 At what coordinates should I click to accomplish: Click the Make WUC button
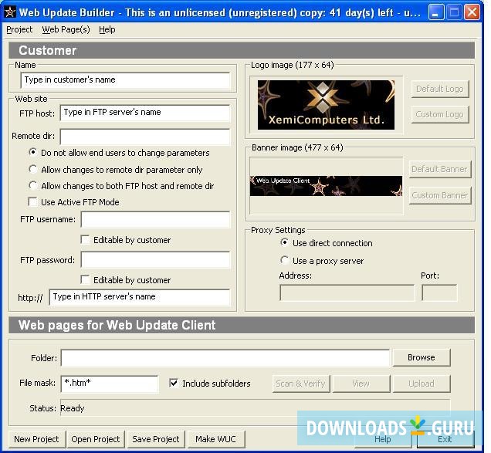215,439
